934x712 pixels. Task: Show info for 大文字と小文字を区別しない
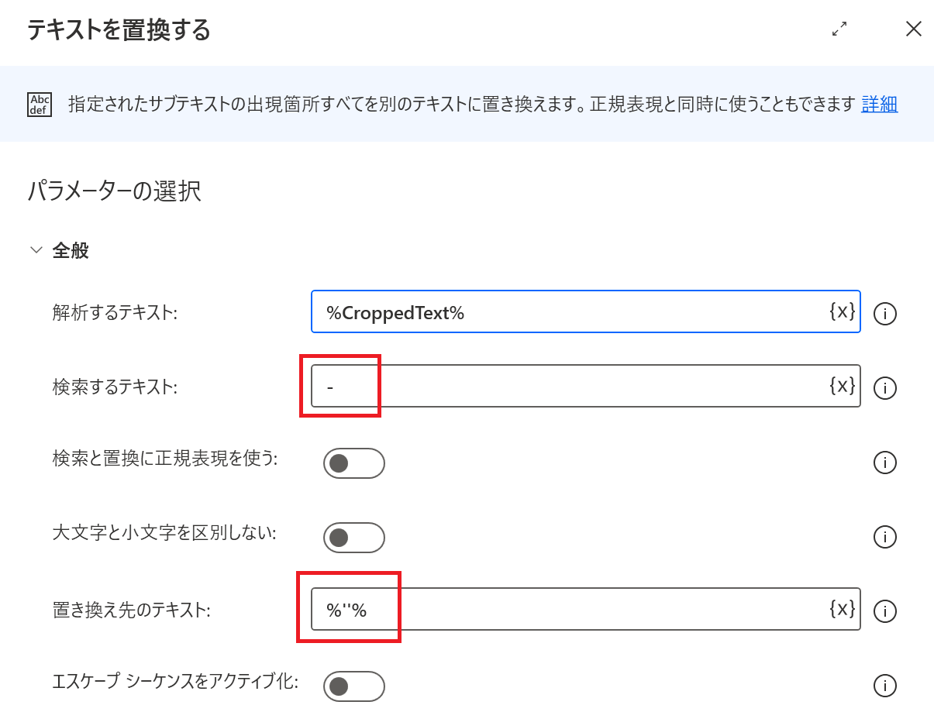[x=885, y=537]
